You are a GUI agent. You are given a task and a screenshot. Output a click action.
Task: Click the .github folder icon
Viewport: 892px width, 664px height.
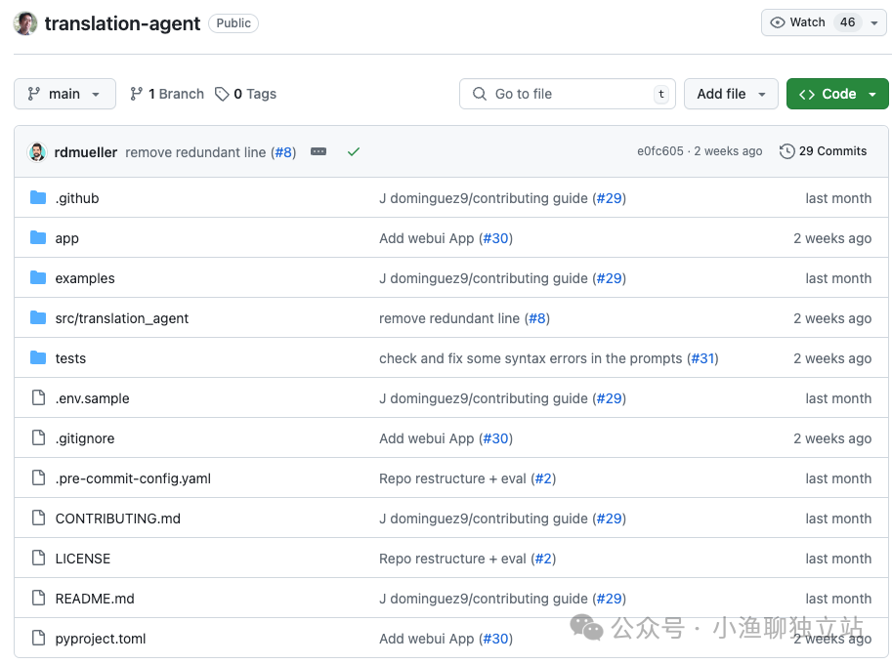(x=38, y=198)
